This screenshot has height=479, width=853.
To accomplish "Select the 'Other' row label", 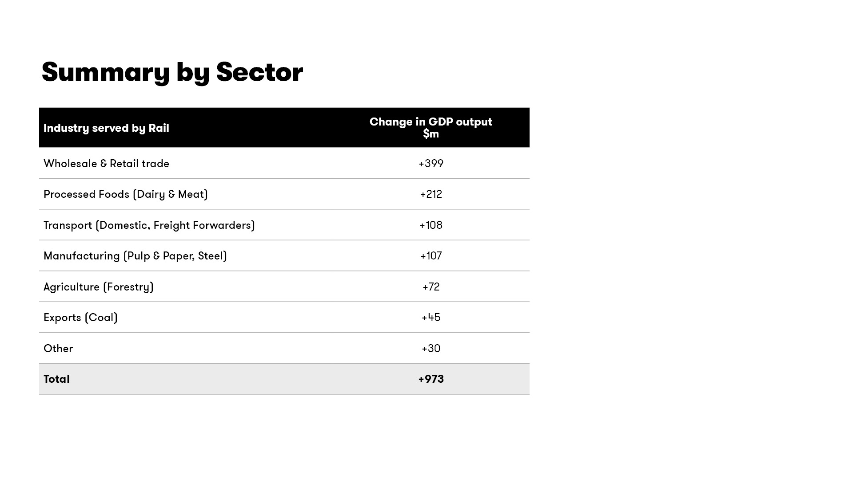I will [58, 349].
